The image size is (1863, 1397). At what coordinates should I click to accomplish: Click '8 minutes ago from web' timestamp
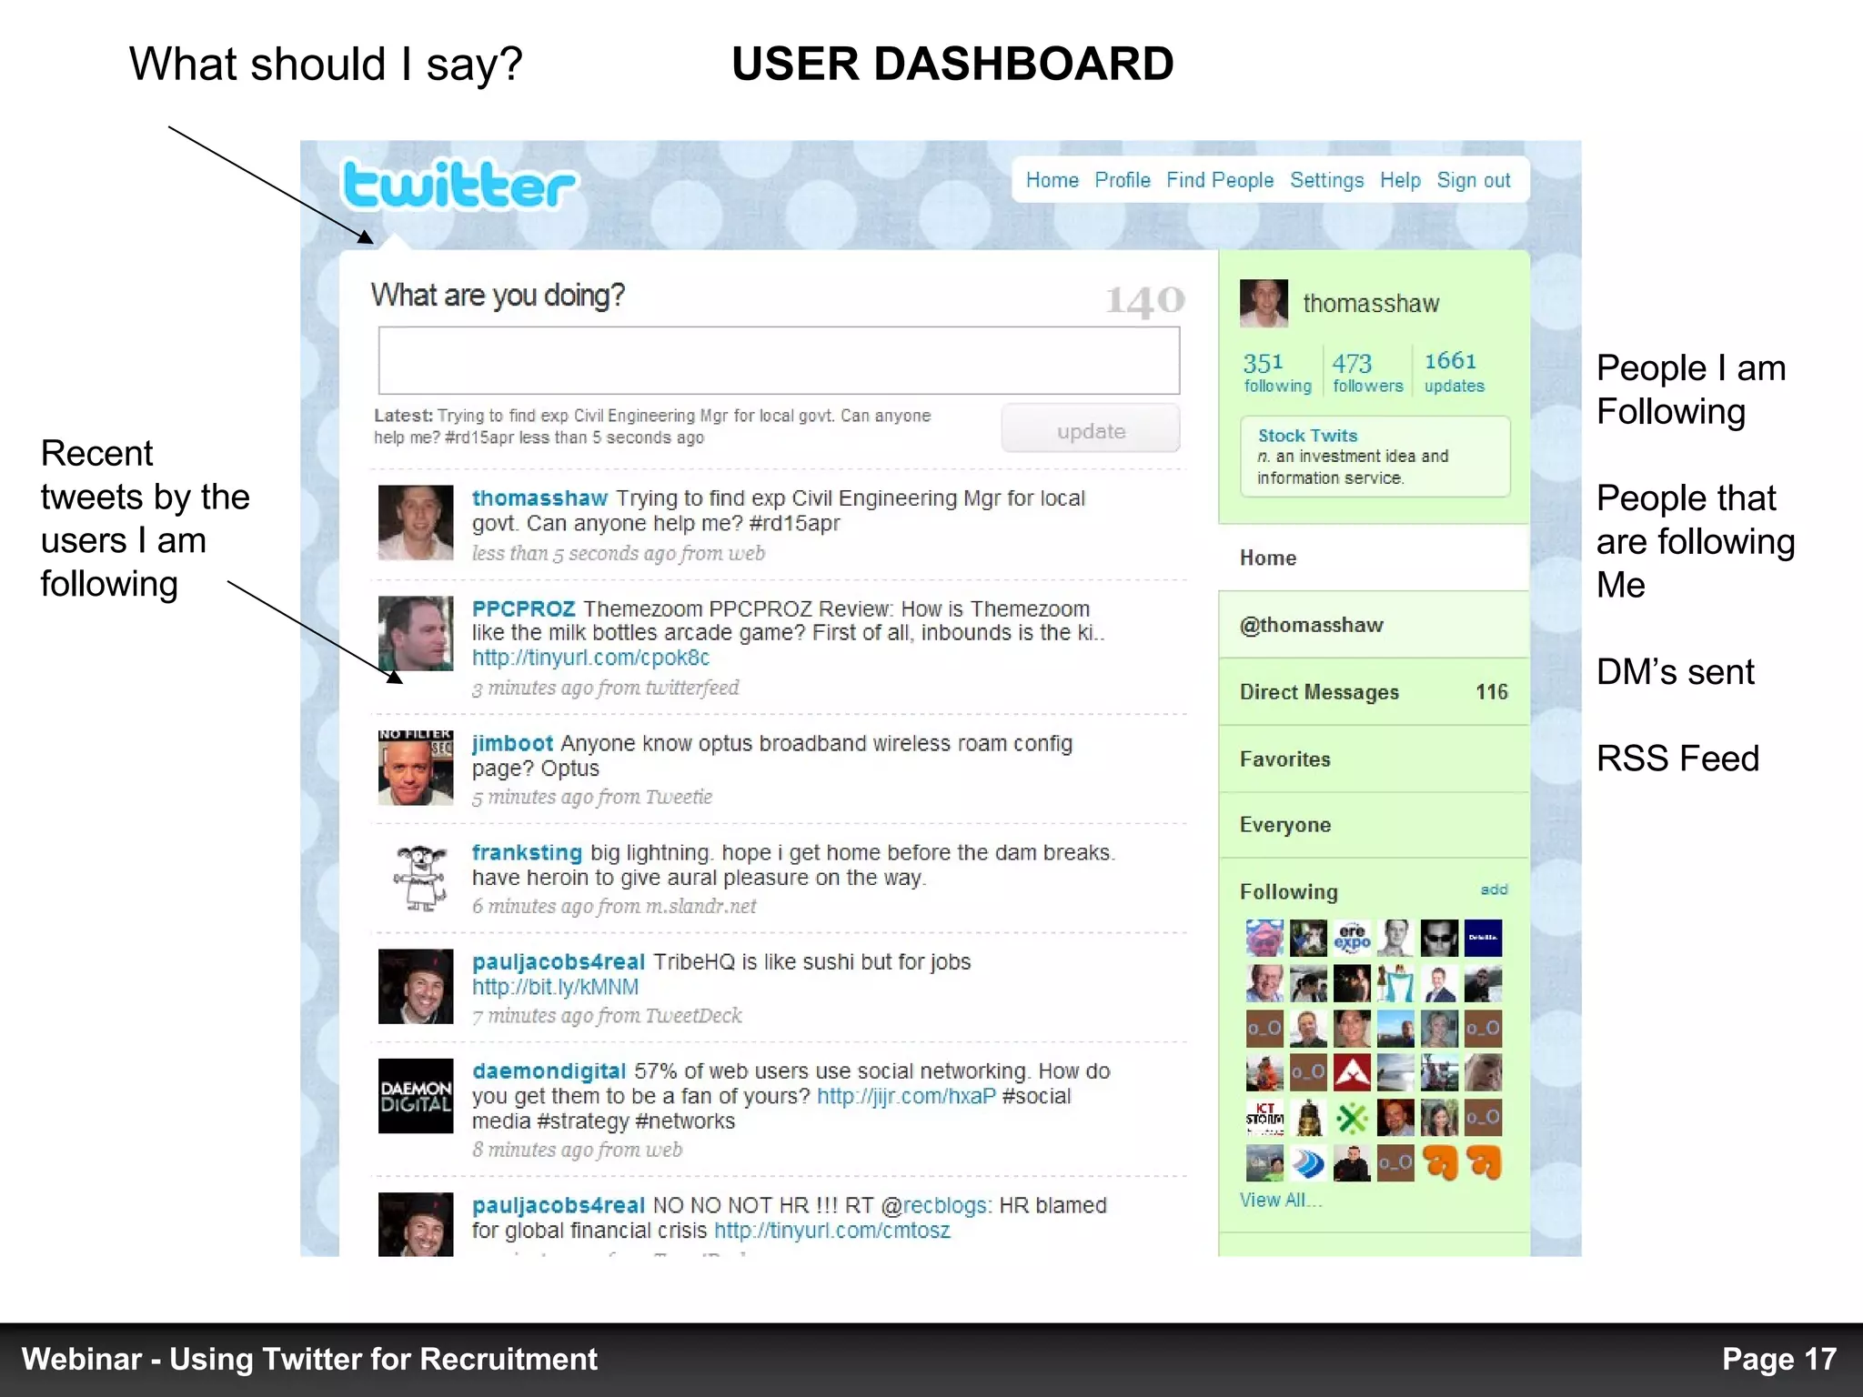click(577, 1150)
